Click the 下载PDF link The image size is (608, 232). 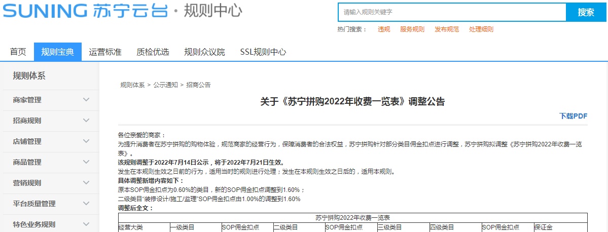click(x=573, y=116)
